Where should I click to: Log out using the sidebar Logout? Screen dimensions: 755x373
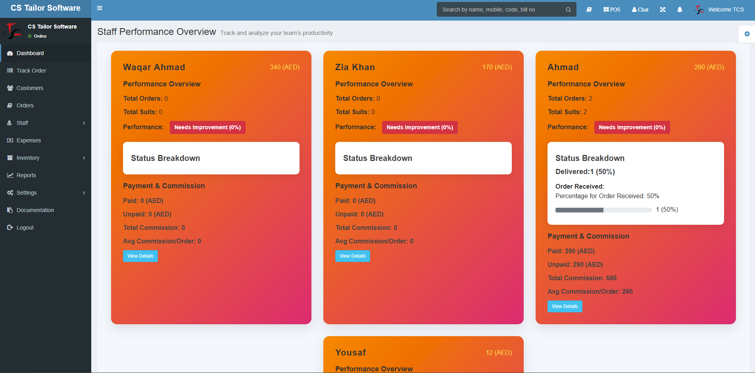(x=25, y=228)
